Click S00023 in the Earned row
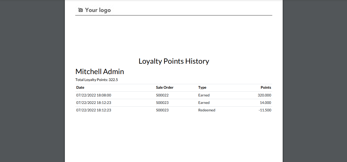This screenshot has height=162, width=347. pyautogui.click(x=162, y=103)
